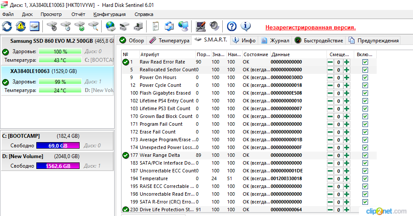Switch to the Быстродействие tab
The image size is (413, 216).
[319, 41]
